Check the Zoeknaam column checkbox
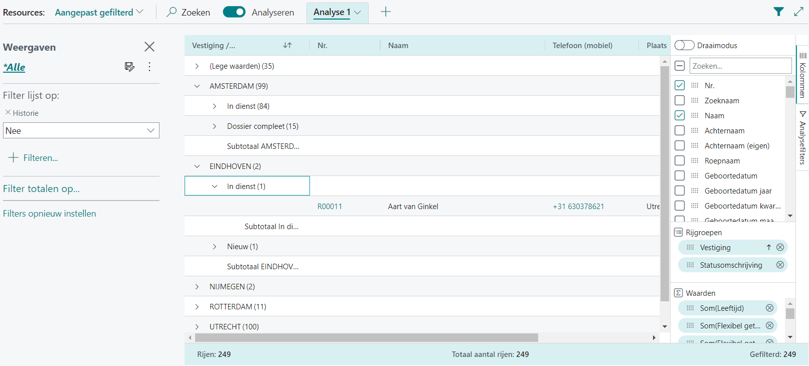 680,100
